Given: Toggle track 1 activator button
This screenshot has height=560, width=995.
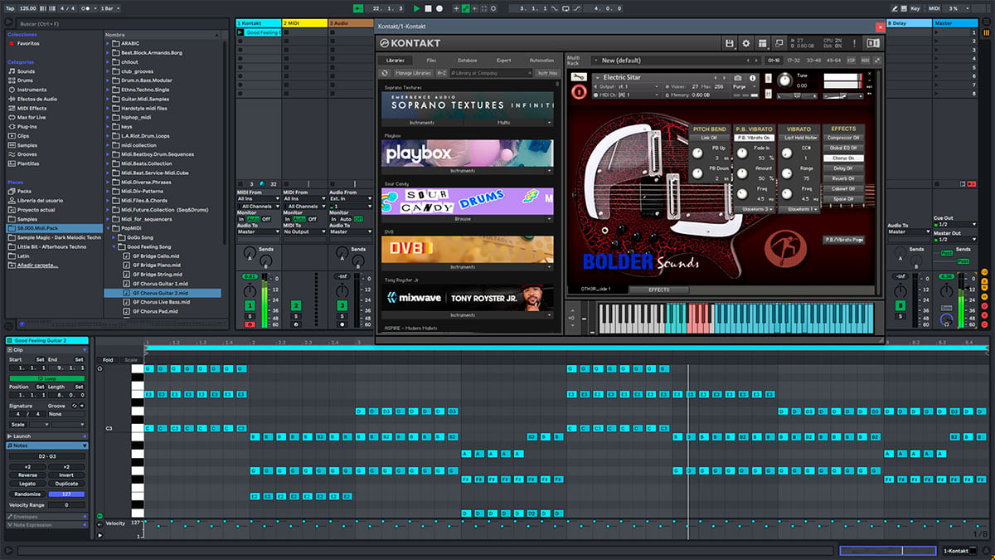Looking at the screenshot, I should tap(250, 306).
